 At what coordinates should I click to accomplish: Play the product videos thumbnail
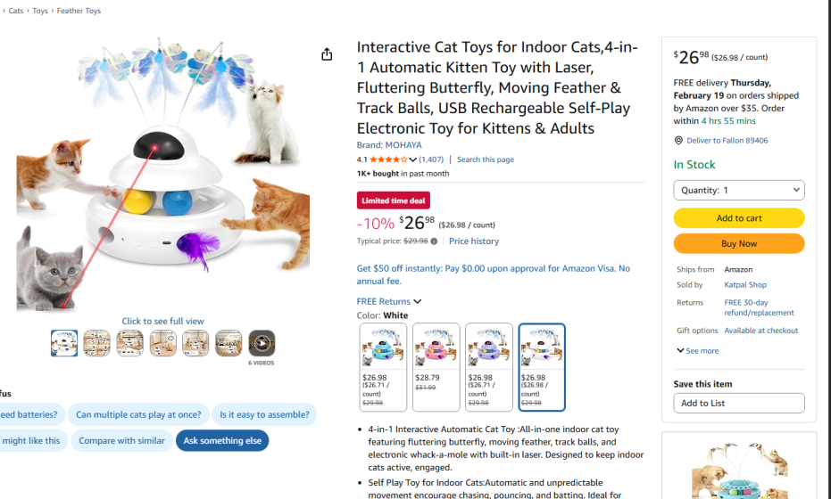point(262,343)
